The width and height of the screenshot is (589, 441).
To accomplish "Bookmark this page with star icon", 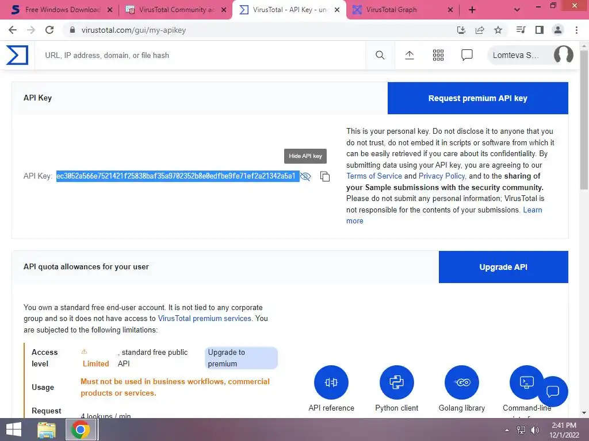I will tap(498, 30).
